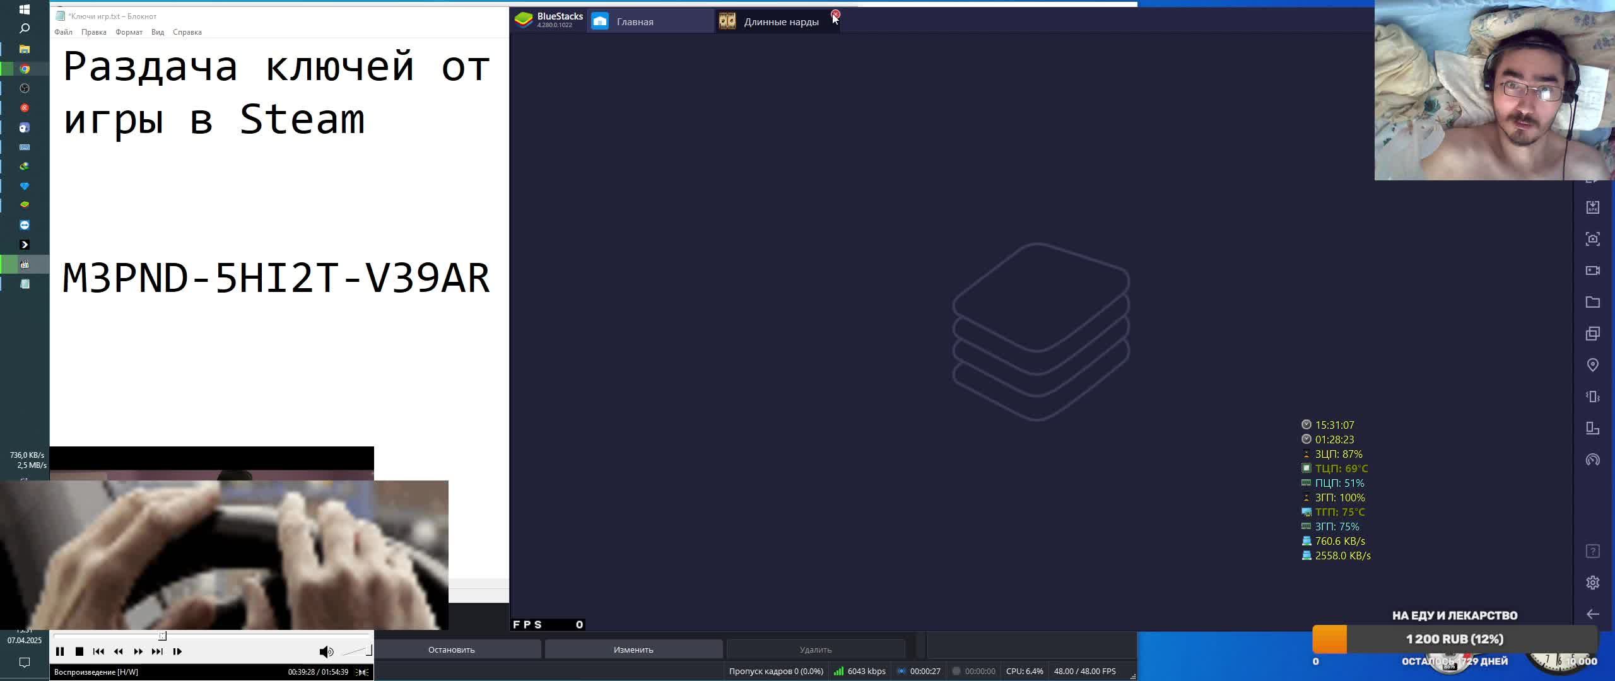Click the Install APK icon in BlueStacks sidebar

tap(1592, 207)
